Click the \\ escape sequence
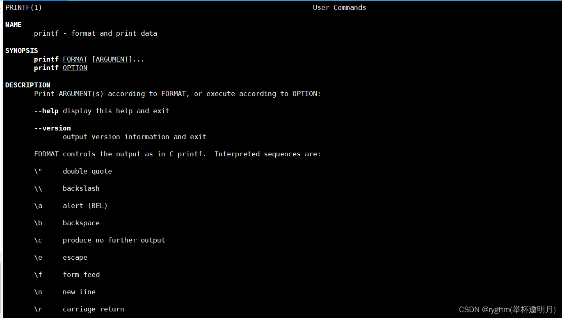 38,188
